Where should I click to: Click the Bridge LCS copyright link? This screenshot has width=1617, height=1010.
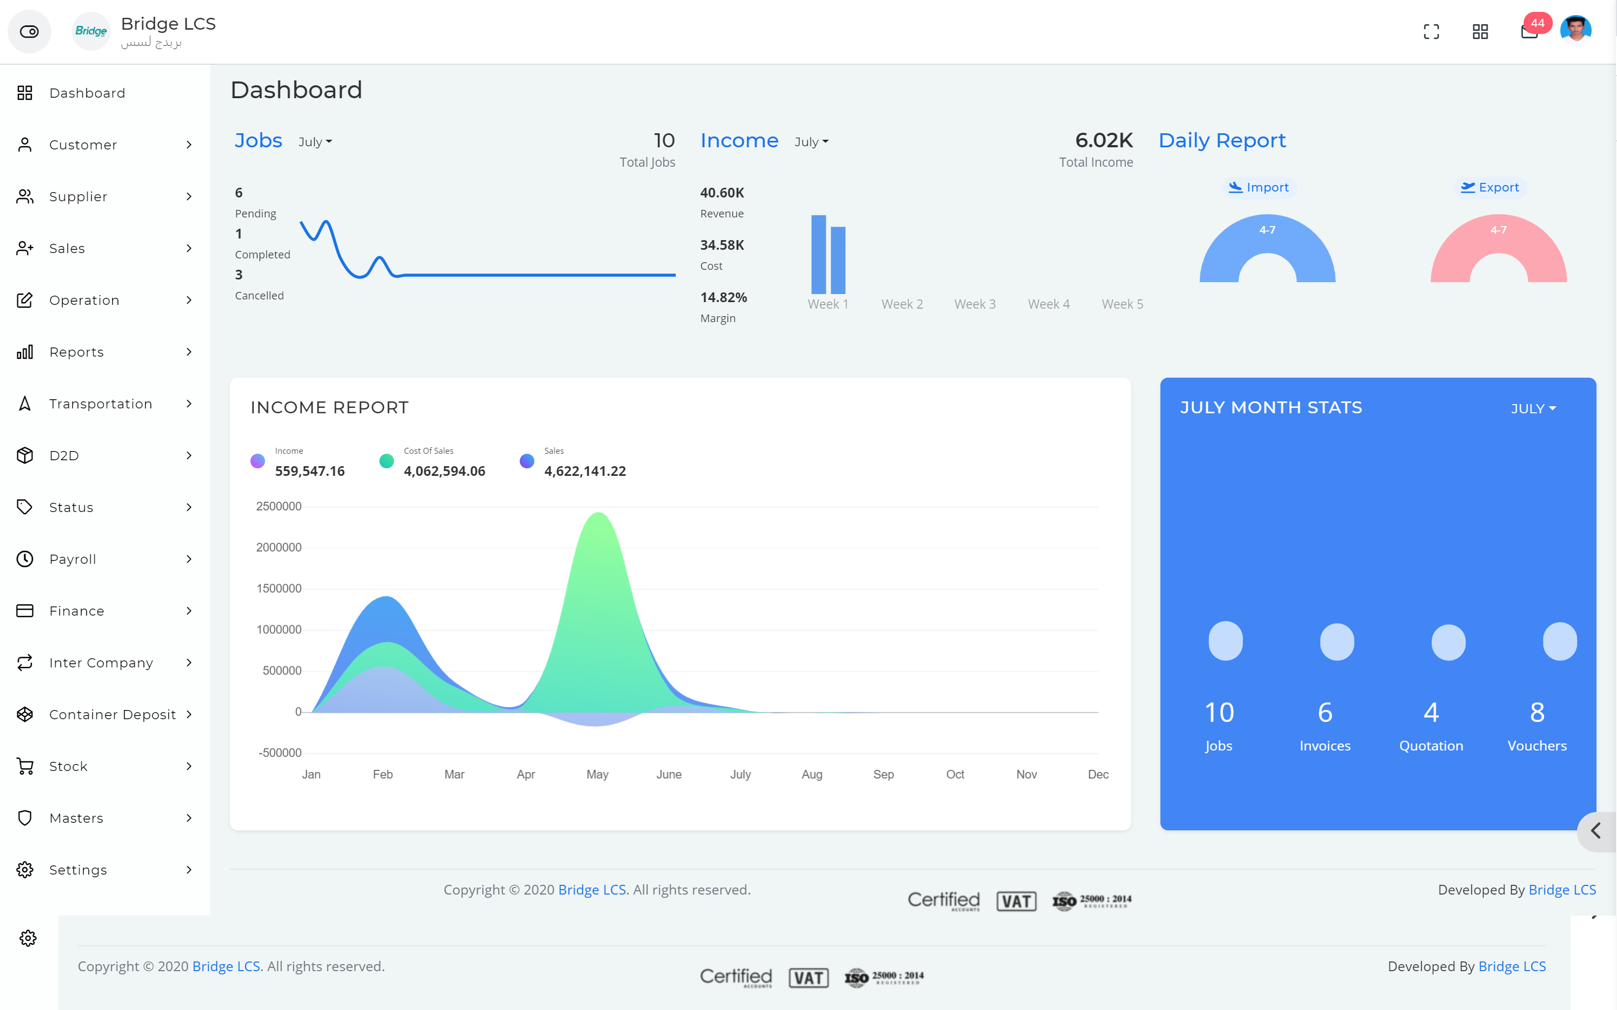(x=592, y=890)
